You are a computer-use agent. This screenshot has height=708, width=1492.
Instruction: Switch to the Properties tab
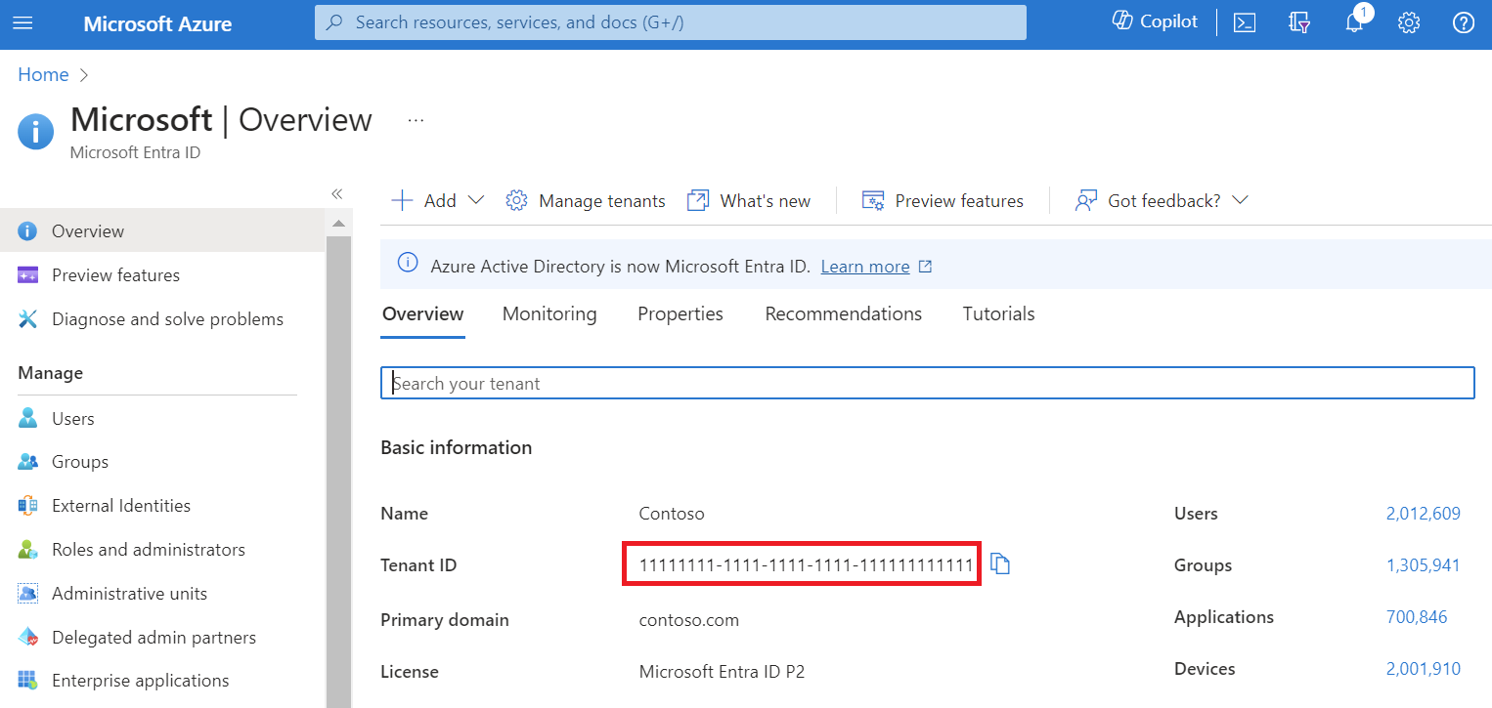tap(680, 313)
